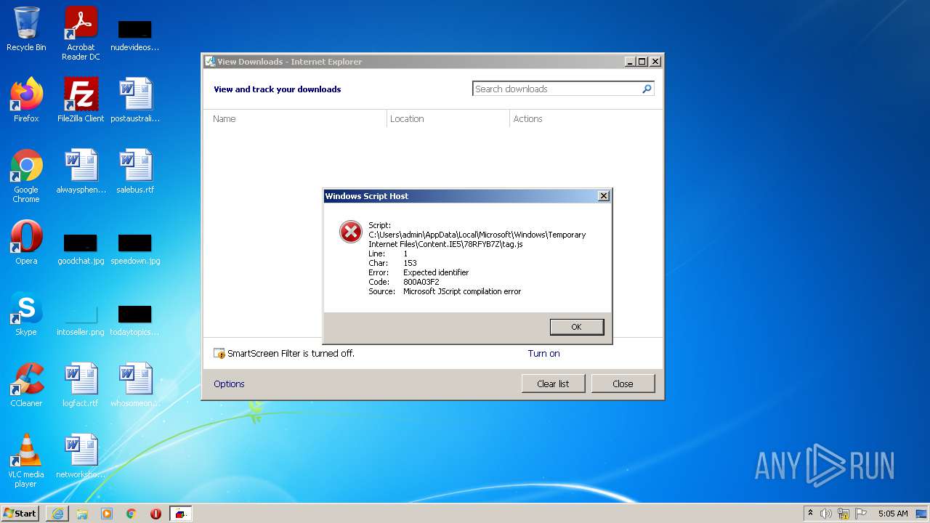The height and width of the screenshot is (523, 930).
Task: Open salebus.rtf on the desktop
Action: click(135, 171)
